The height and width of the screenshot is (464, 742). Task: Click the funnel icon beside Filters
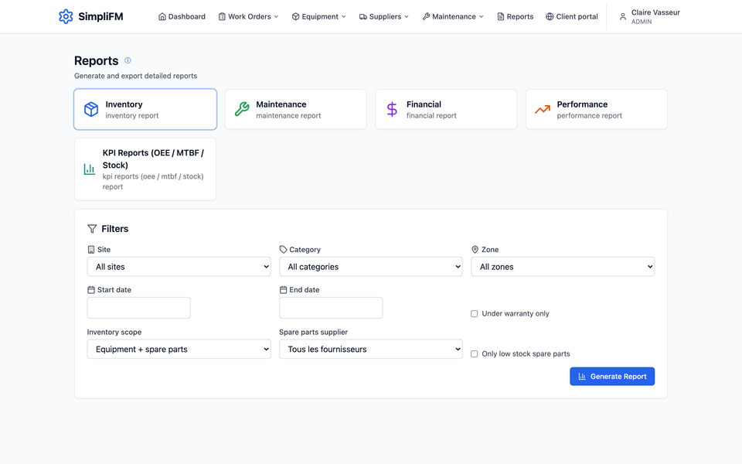tap(92, 229)
